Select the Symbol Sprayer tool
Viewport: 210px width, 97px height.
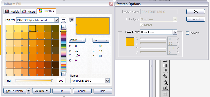(x=165, y=82)
